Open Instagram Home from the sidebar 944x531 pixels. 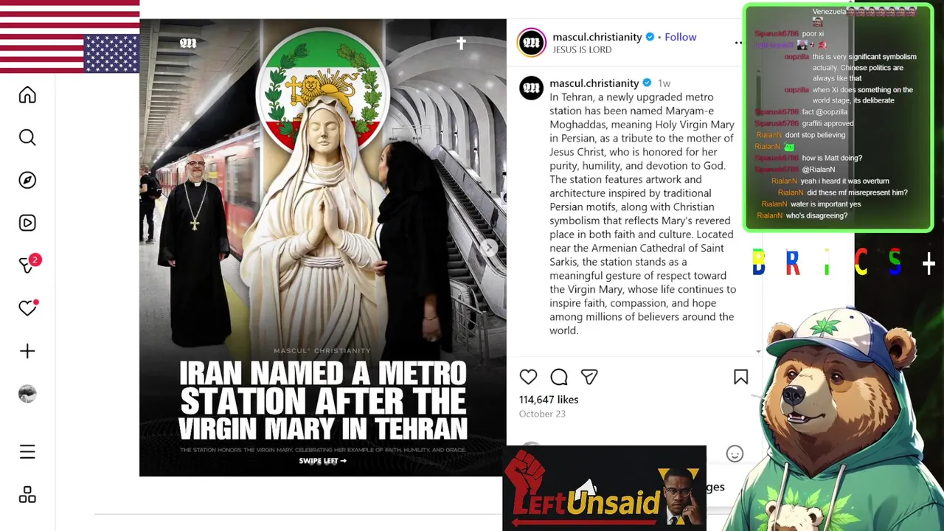pyautogui.click(x=27, y=95)
